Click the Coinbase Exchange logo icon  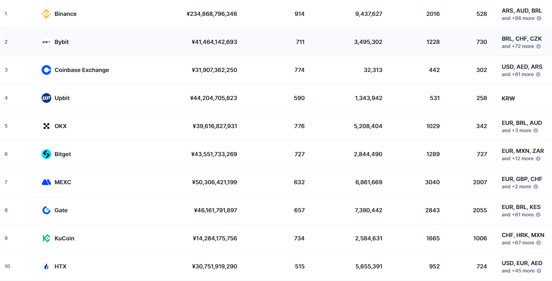pos(46,70)
